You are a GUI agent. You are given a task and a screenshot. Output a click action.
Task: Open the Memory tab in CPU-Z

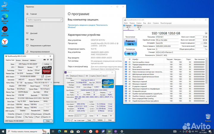pos(81,76)
